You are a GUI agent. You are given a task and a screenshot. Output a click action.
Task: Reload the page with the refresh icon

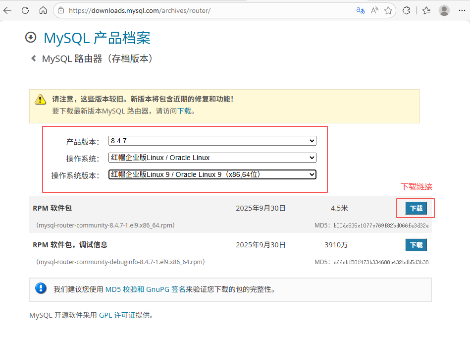click(25, 10)
